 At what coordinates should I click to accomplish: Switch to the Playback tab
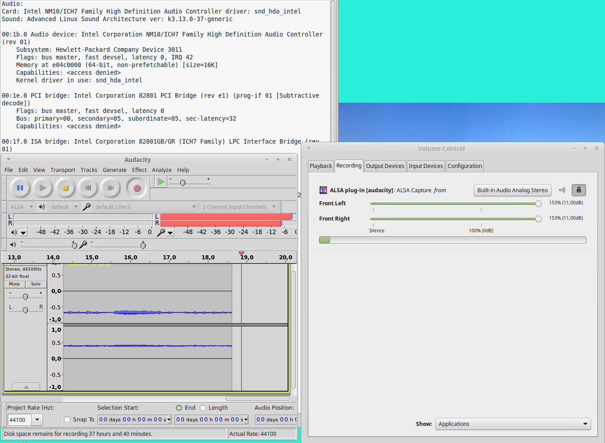point(321,166)
